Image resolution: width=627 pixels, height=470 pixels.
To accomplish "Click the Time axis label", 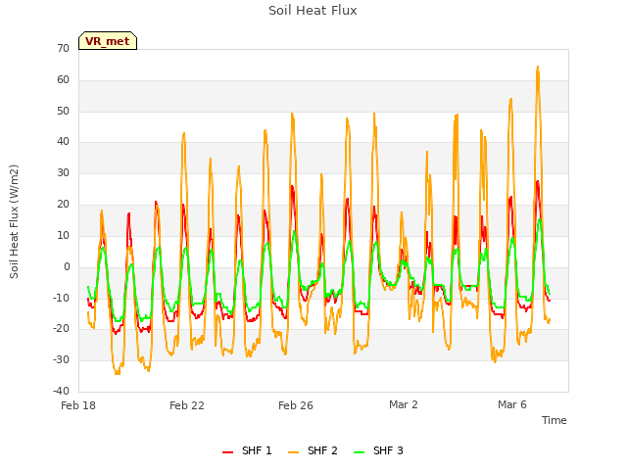I will (x=555, y=420).
